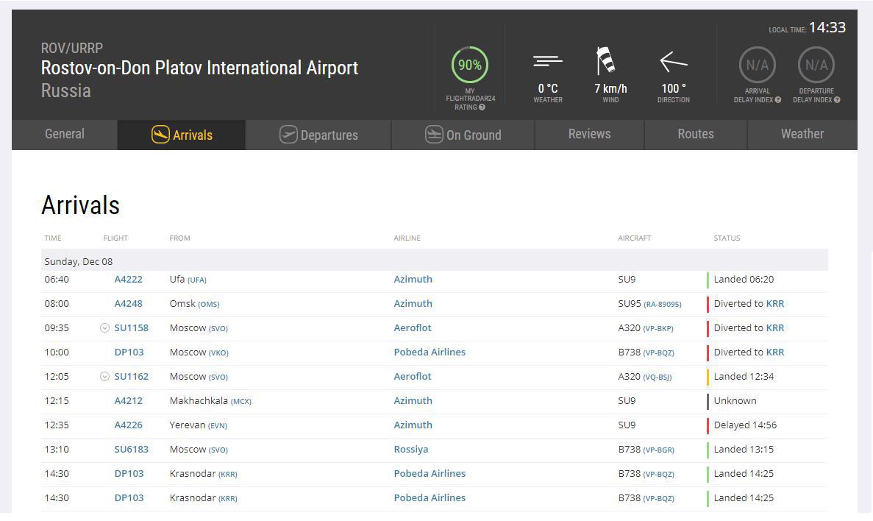Click the STATUS column header
Viewport: 873px width, 521px height.
tap(727, 238)
